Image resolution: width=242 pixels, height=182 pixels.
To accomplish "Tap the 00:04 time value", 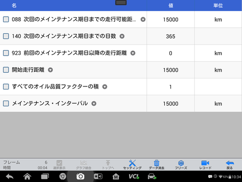I will pyautogui.click(x=42, y=168).
